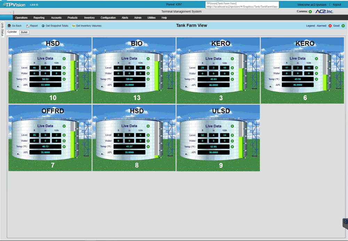This screenshot has width=348, height=241.
Task: Click the logout link
Action: point(337,4)
